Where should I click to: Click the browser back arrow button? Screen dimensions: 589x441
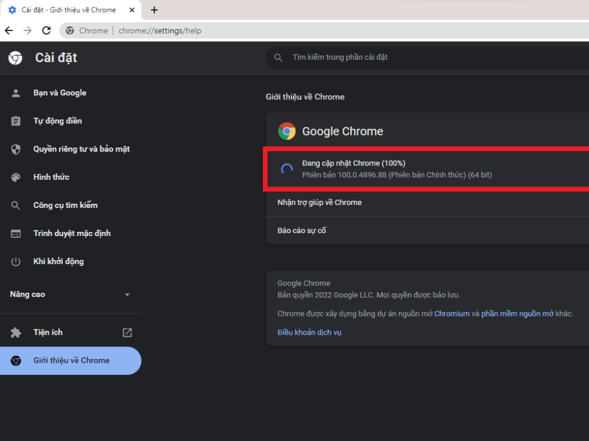pos(9,30)
